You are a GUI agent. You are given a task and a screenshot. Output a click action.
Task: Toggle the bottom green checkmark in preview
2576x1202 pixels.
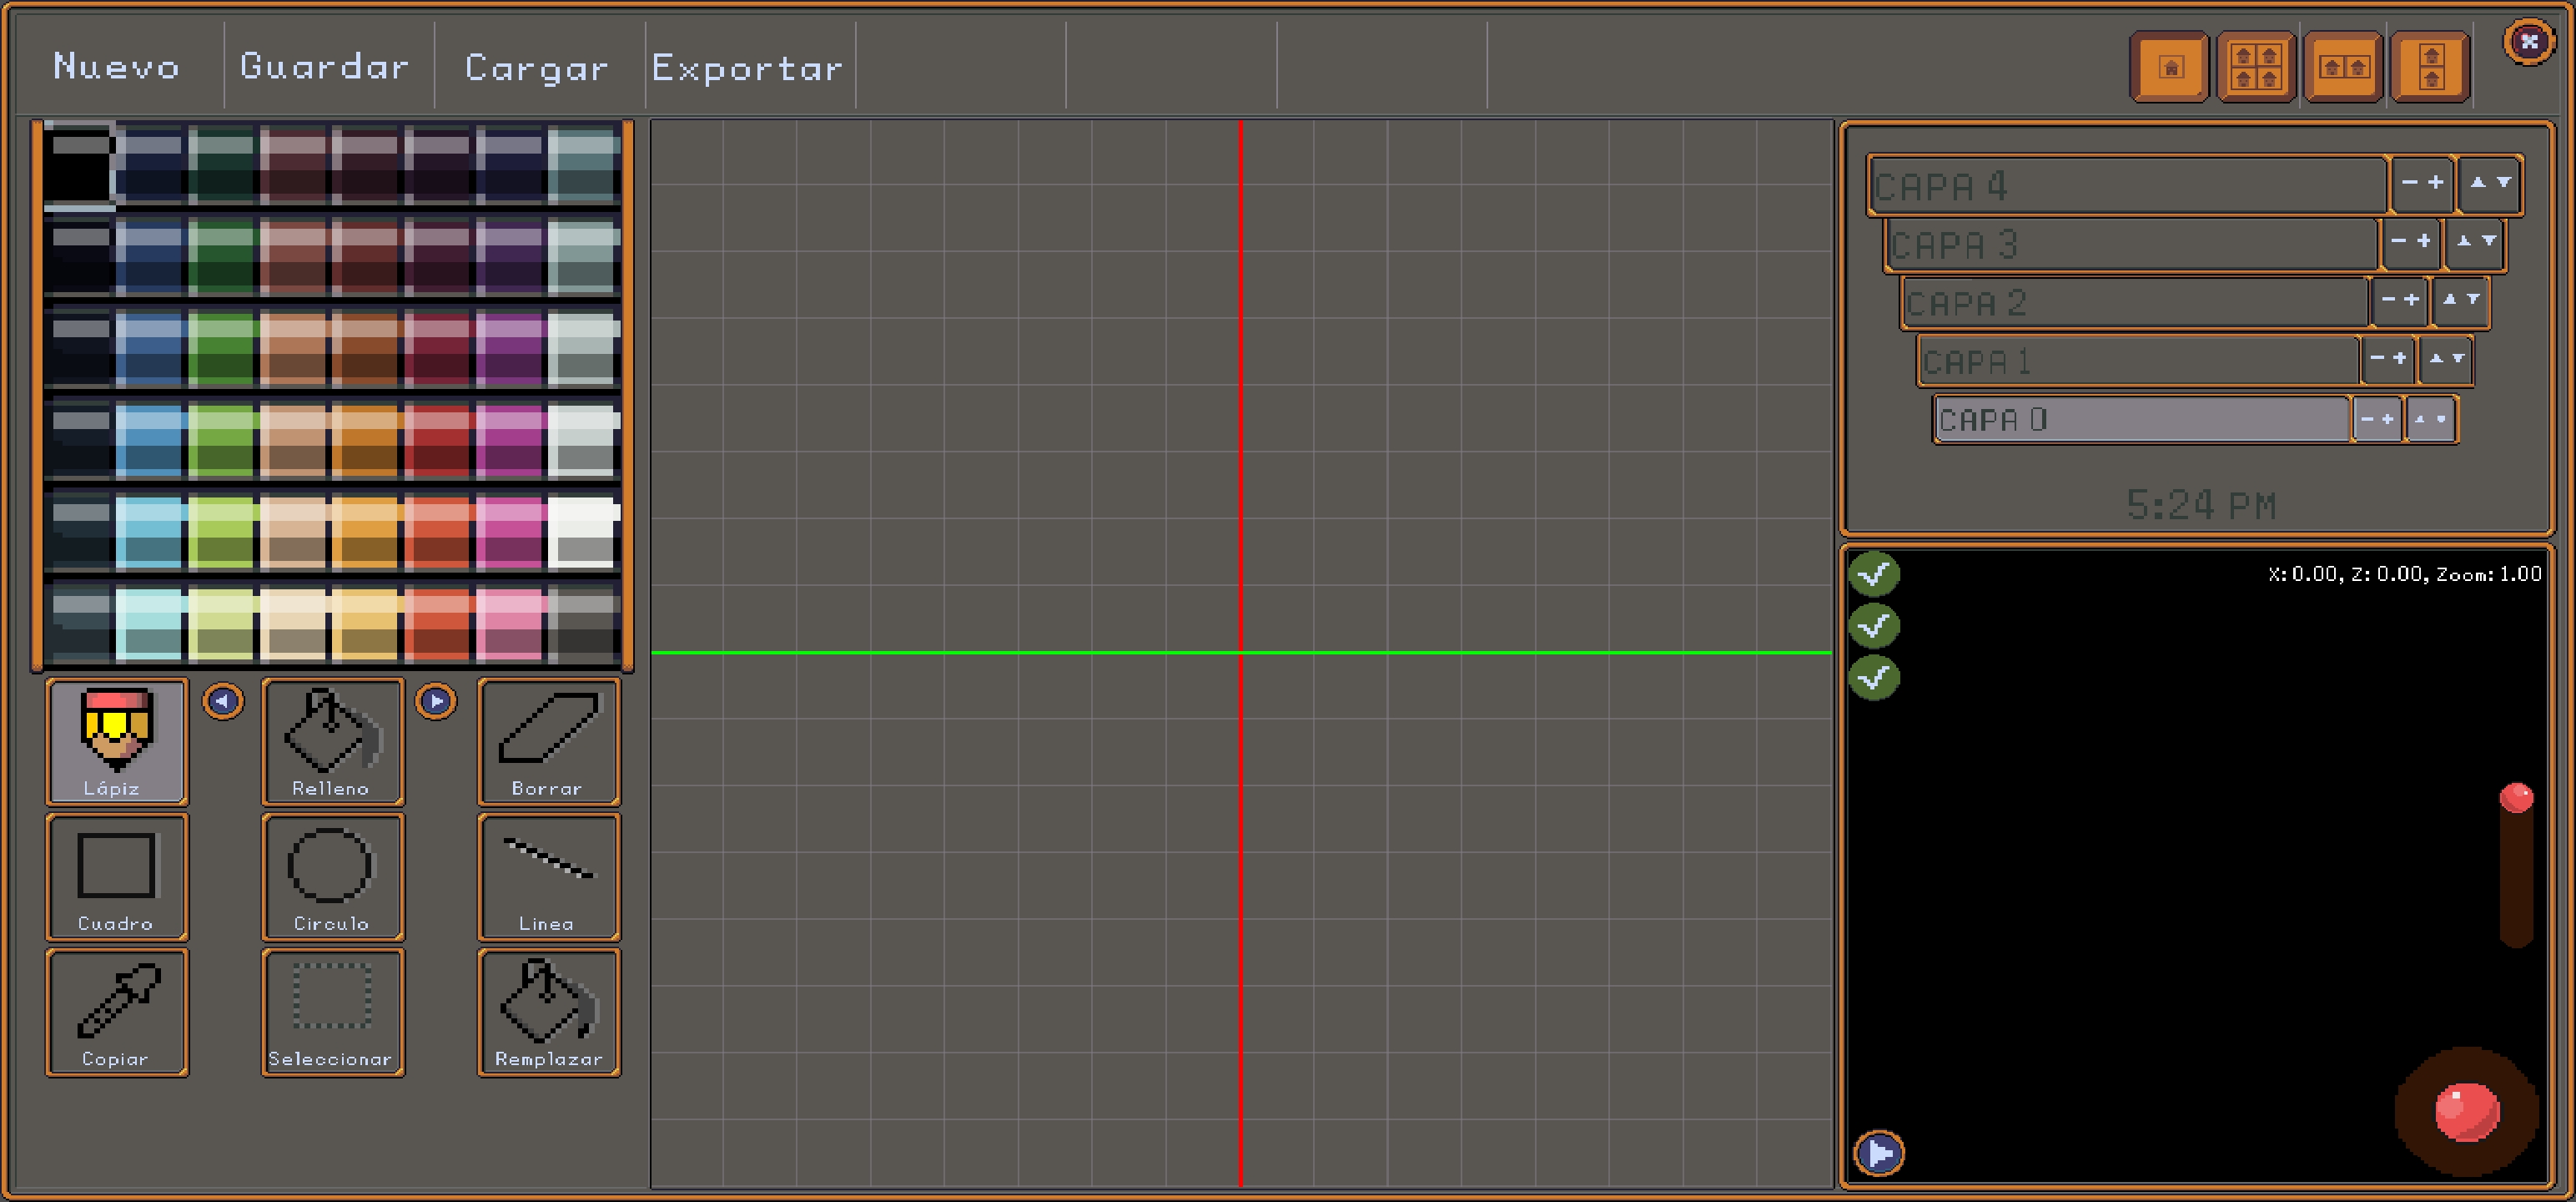(1874, 678)
